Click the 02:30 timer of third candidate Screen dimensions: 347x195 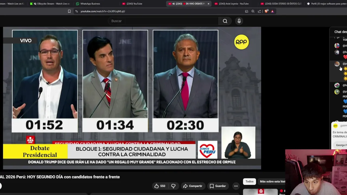point(185,125)
